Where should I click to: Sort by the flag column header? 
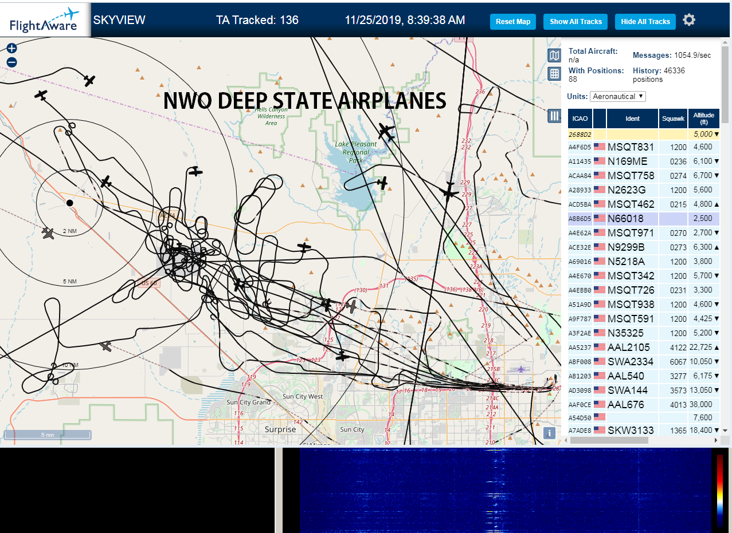tap(600, 119)
